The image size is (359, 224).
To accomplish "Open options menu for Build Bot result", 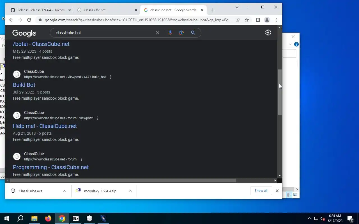I will click(111, 77).
